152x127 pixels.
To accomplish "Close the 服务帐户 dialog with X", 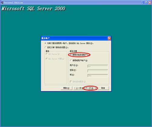I will pos(109,38).
